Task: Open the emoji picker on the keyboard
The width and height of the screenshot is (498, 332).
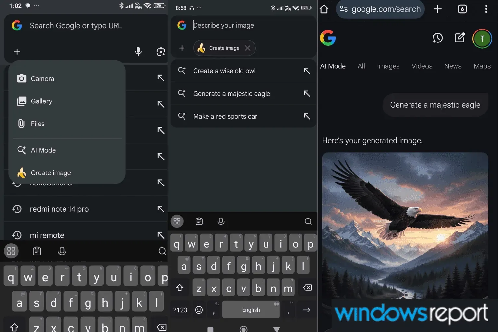Action: [x=199, y=310]
